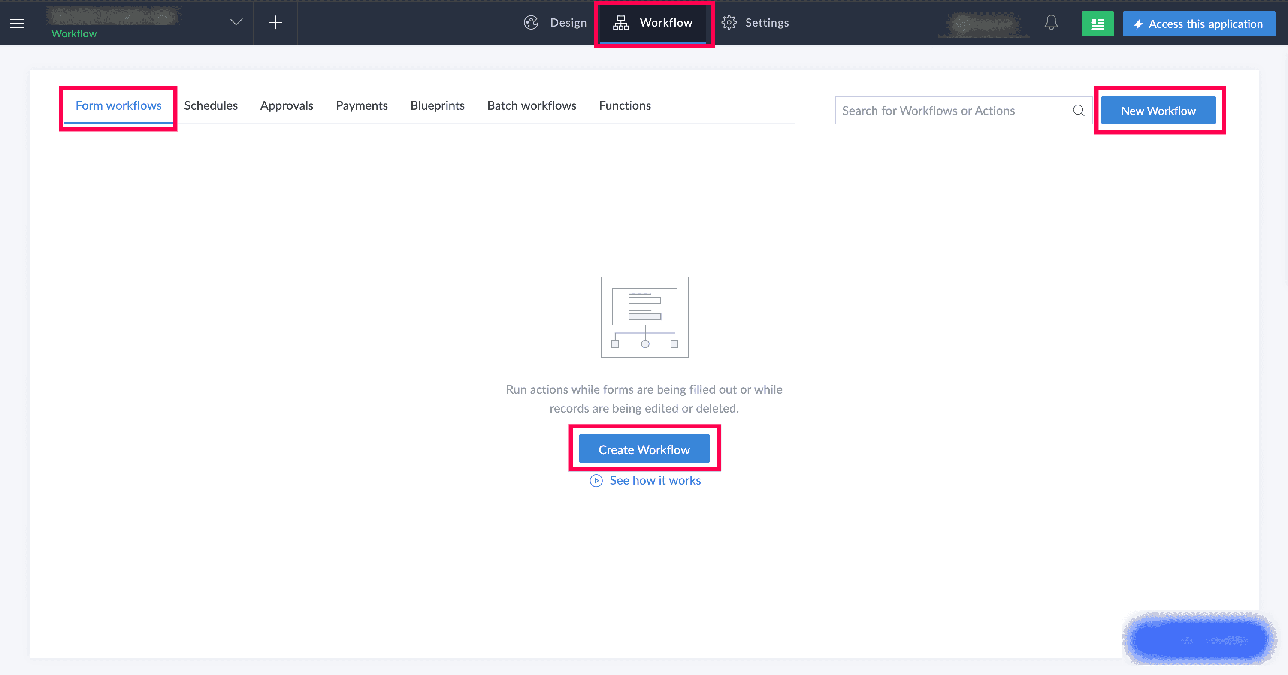Switch to the Blueprints tab

click(x=437, y=105)
